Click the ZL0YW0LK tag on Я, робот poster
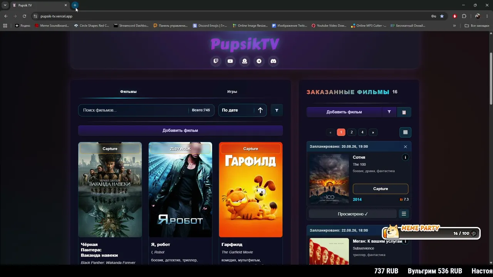 tap(180, 149)
